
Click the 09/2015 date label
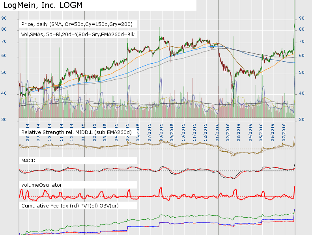172,132
